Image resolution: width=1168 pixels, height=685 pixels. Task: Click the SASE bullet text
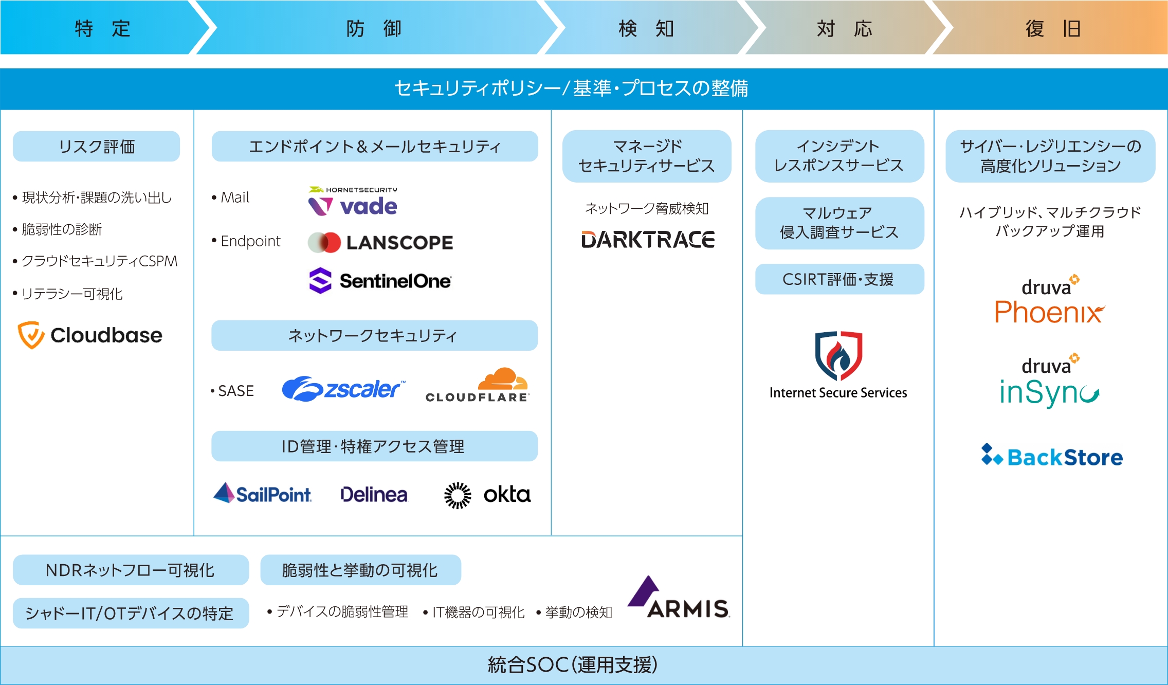(x=232, y=391)
